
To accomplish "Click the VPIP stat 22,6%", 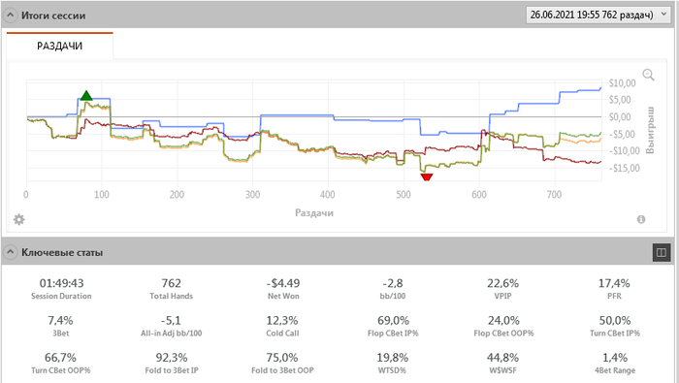I will click(x=502, y=283).
